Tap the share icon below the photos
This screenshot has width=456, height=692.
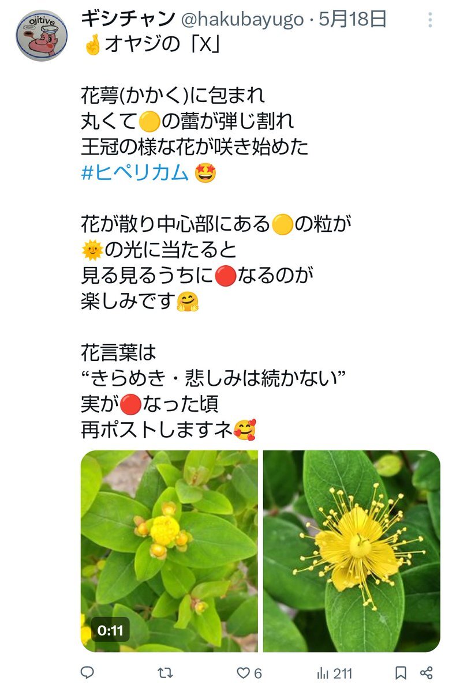(x=427, y=672)
